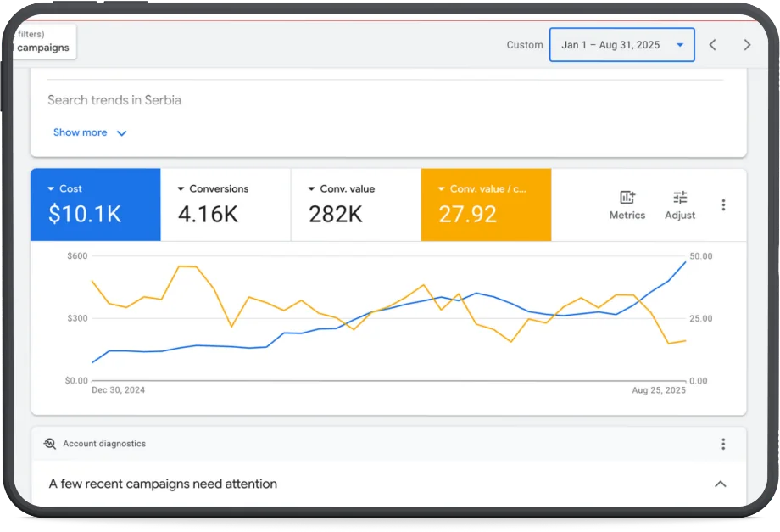Screen dimensions: 780x532
Task: Open the Conversions metric dropdown arrow
Action: pyautogui.click(x=181, y=188)
